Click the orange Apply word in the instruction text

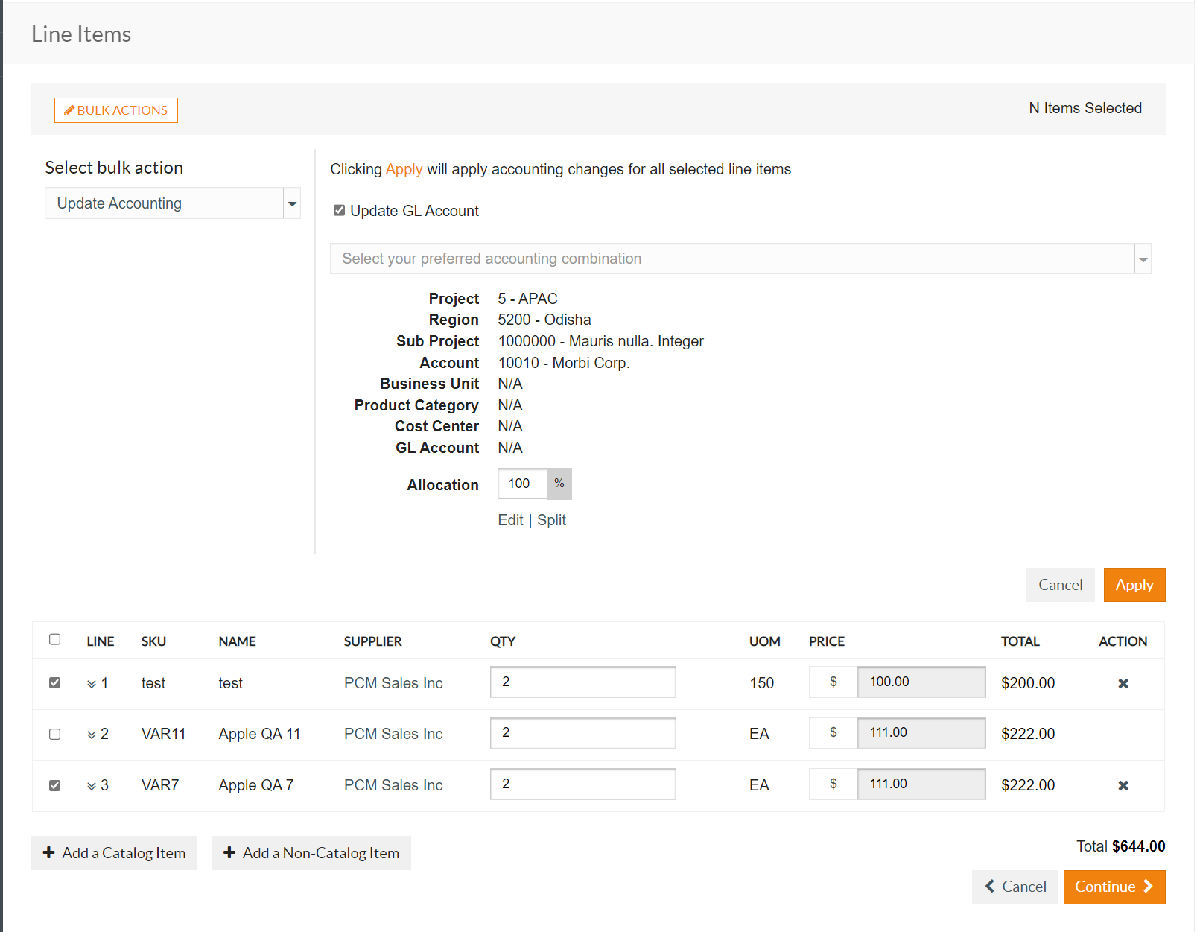coord(404,169)
